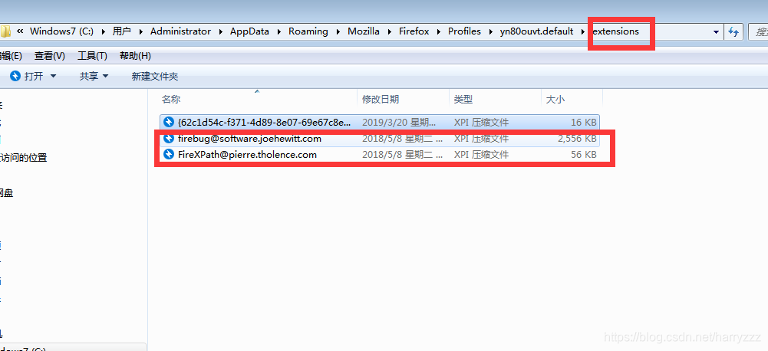Select {62c1d54c-f371-4d89-8e07 file name
Screen dimensions: 768x351
[265, 123]
